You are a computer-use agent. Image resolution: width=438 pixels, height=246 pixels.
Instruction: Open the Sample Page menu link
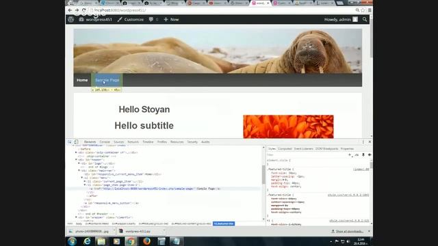click(107, 80)
